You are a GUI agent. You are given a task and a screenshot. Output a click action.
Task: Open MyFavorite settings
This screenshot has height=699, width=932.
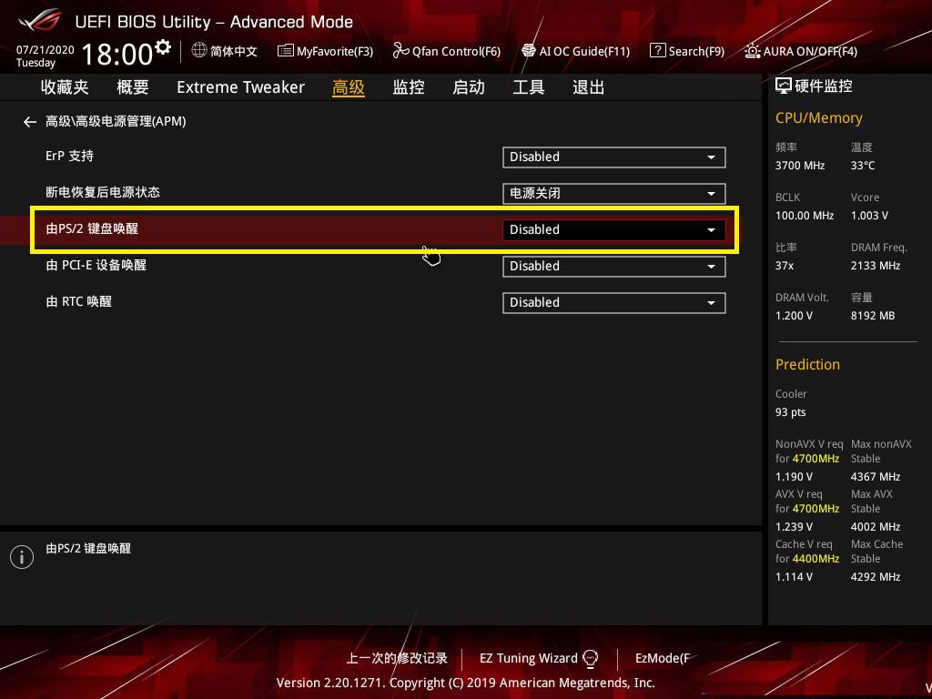tap(325, 51)
